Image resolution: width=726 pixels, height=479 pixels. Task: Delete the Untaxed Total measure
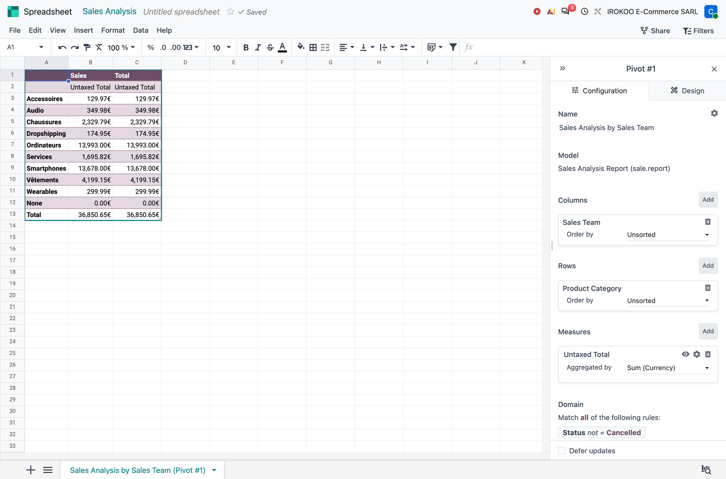pyautogui.click(x=708, y=354)
